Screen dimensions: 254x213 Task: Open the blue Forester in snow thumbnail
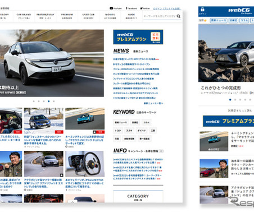coord(44,121)
